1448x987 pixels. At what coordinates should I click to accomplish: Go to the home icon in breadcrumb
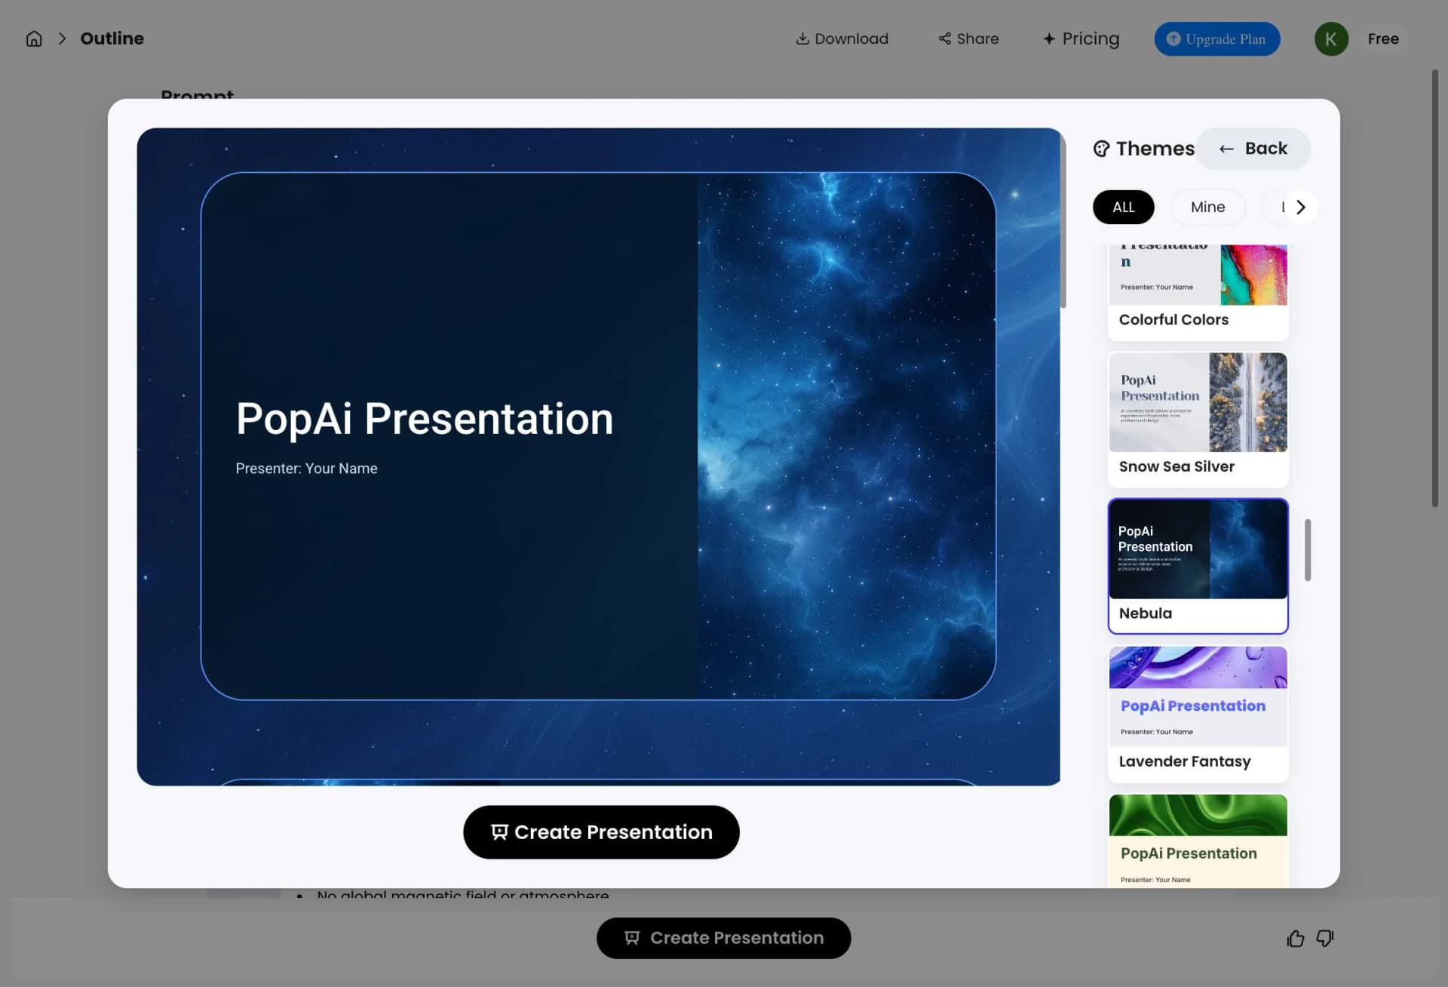click(x=34, y=38)
